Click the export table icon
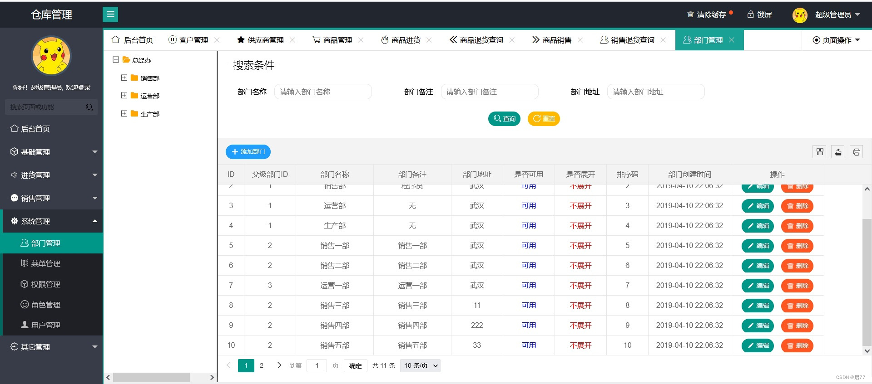Screen dimensions: 872x384 (838, 152)
